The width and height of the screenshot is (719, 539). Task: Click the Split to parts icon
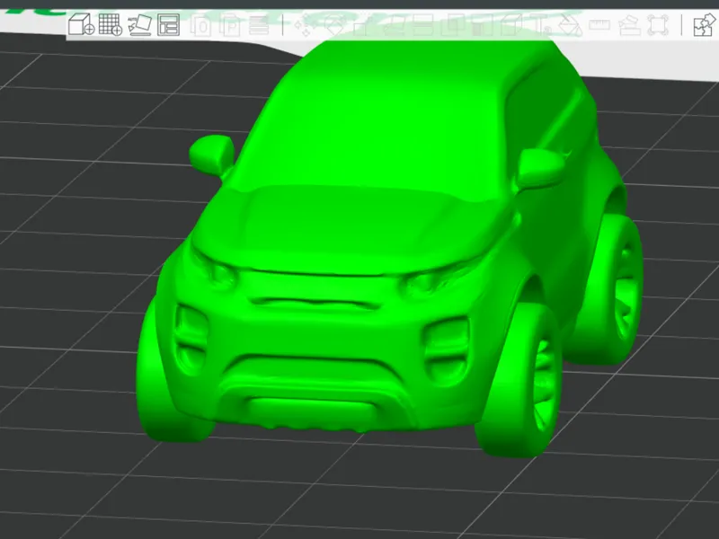coord(230,25)
